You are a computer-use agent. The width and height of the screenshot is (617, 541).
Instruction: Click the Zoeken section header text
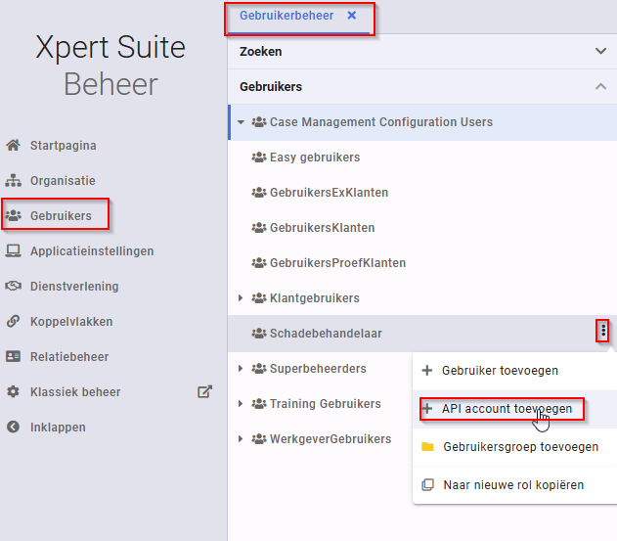point(260,51)
